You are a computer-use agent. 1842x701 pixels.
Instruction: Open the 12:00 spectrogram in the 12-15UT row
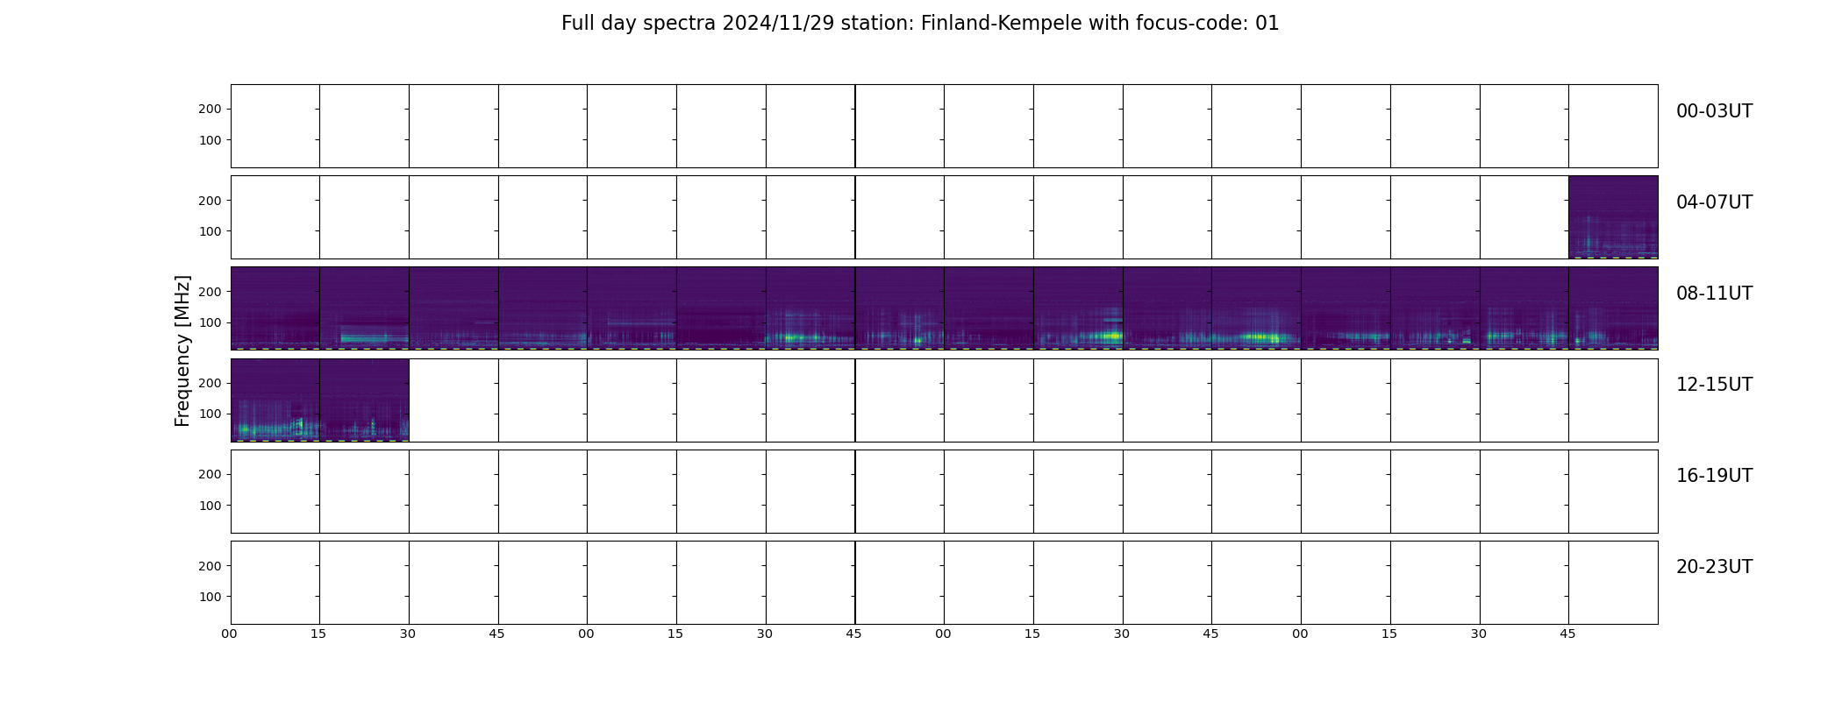click(x=275, y=400)
